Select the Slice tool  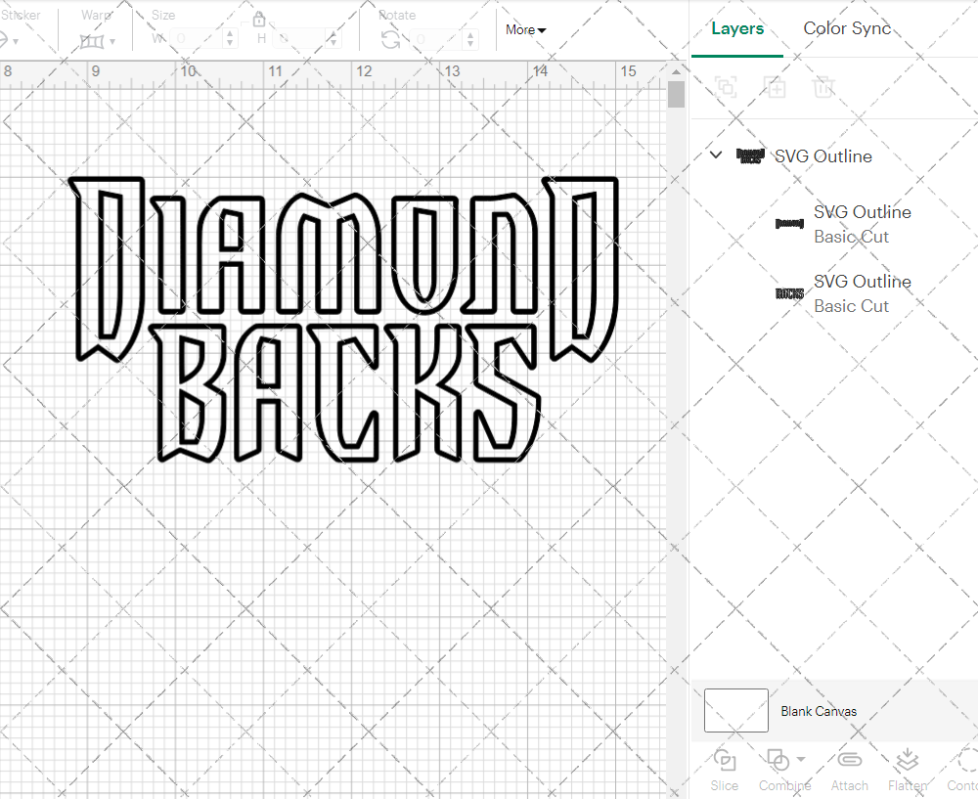(x=724, y=769)
